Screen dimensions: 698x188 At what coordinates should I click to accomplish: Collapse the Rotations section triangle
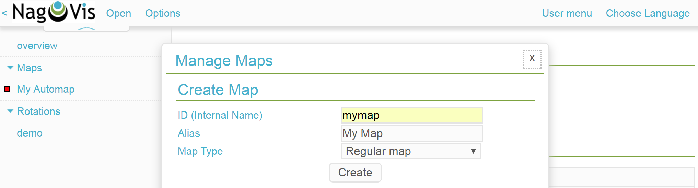click(10, 111)
